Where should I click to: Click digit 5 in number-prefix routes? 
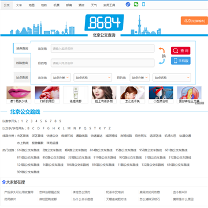click(41, 121)
